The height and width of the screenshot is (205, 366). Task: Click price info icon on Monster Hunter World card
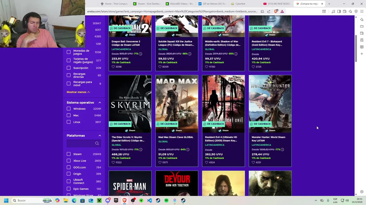(x=282, y=149)
